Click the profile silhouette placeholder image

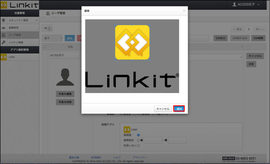tap(65, 77)
